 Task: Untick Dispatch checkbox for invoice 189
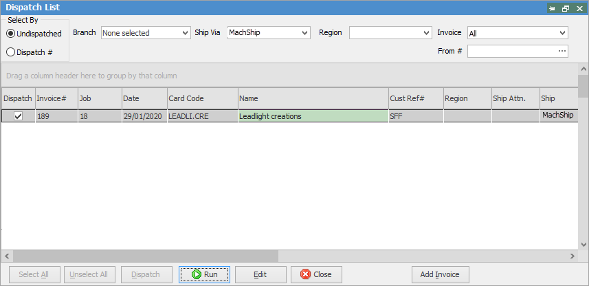point(19,116)
